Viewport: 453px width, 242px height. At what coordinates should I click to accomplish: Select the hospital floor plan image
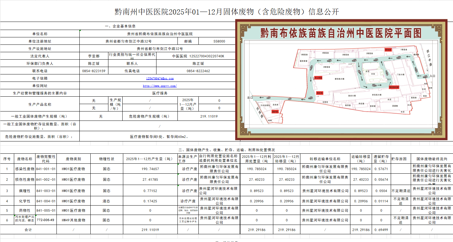[x=341, y=79]
